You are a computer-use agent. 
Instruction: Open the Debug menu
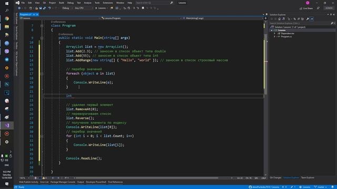point(70,3)
